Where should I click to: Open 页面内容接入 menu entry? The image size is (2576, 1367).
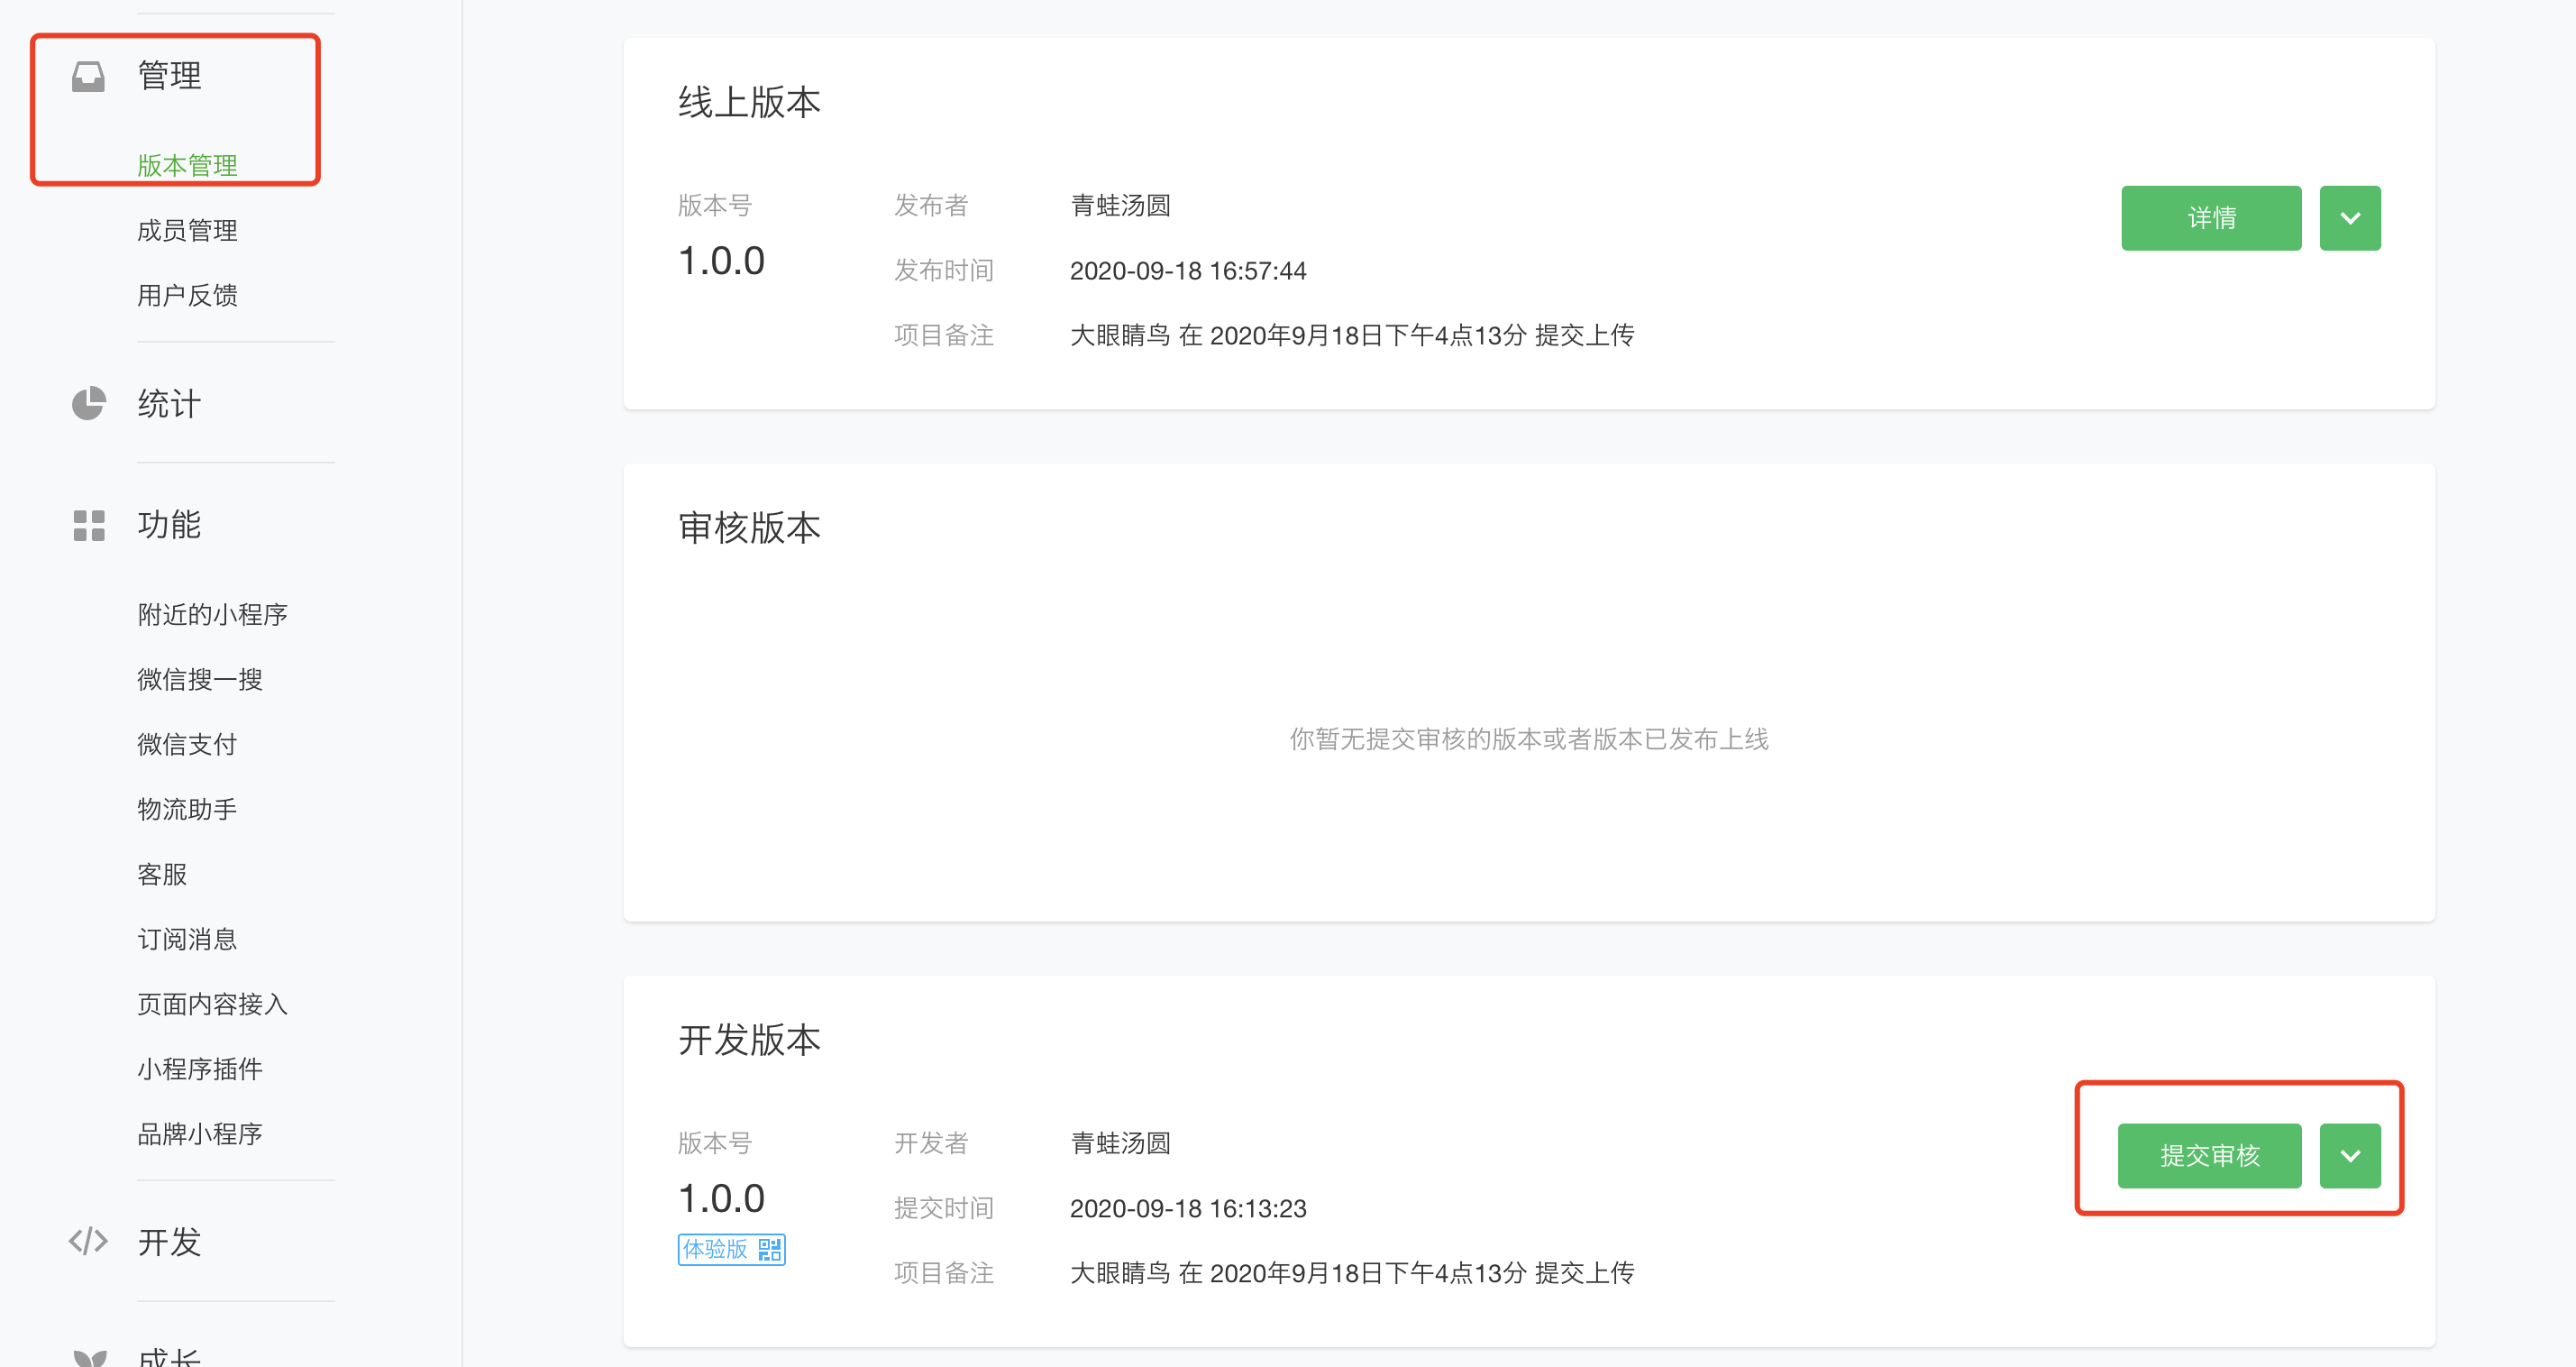coord(212,1004)
